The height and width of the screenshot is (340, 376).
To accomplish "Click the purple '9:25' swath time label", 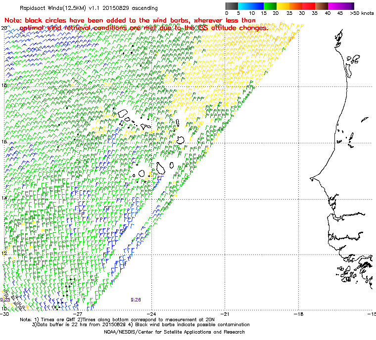I will click(5, 300).
